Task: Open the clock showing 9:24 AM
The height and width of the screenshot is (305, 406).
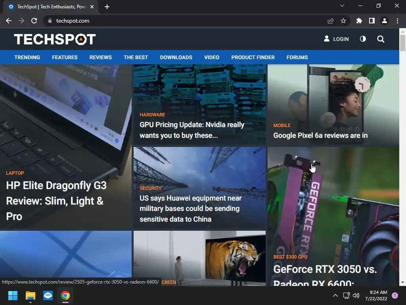Action: pyautogui.click(x=376, y=295)
